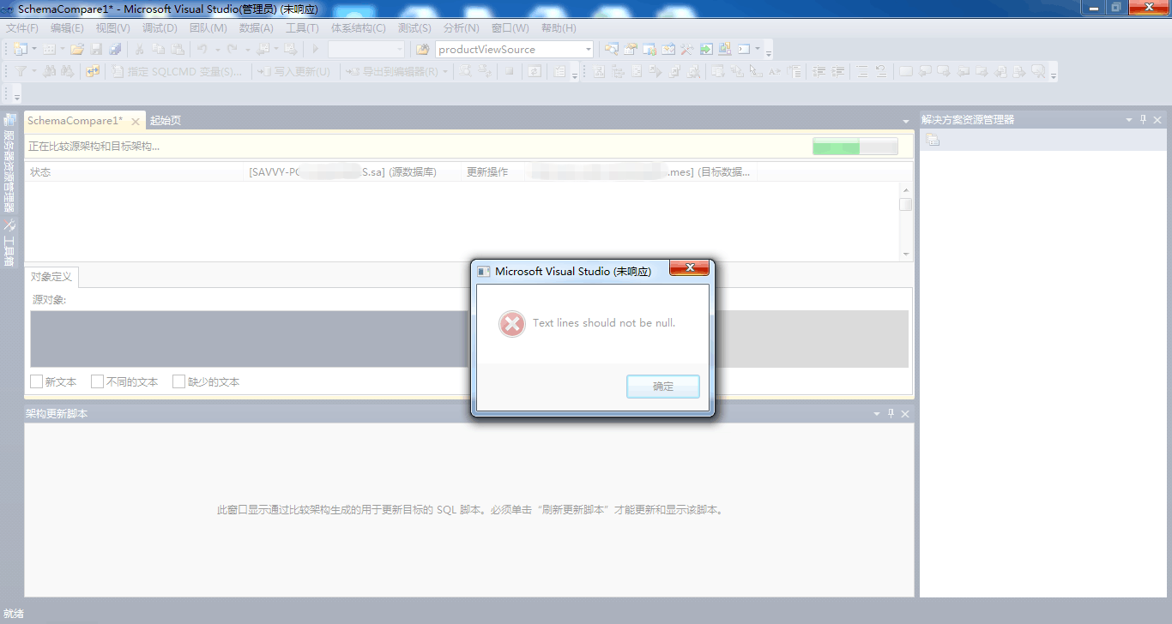Click the 服务器资源管理器 sidebar tab
The image size is (1172, 624).
(x=9, y=164)
